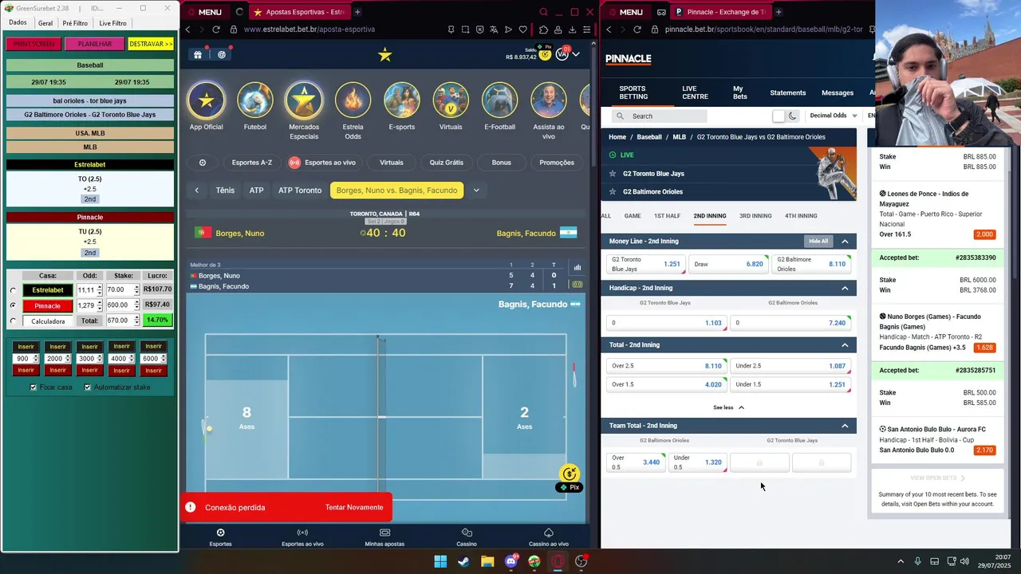The width and height of the screenshot is (1021, 574).
Task: Click the Baseball breadcrumb link
Action: pos(649,137)
